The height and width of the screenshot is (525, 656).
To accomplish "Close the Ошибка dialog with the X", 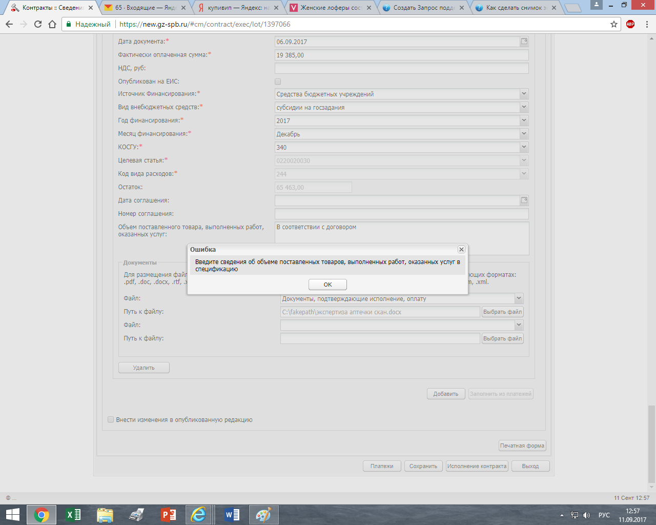I will (461, 249).
